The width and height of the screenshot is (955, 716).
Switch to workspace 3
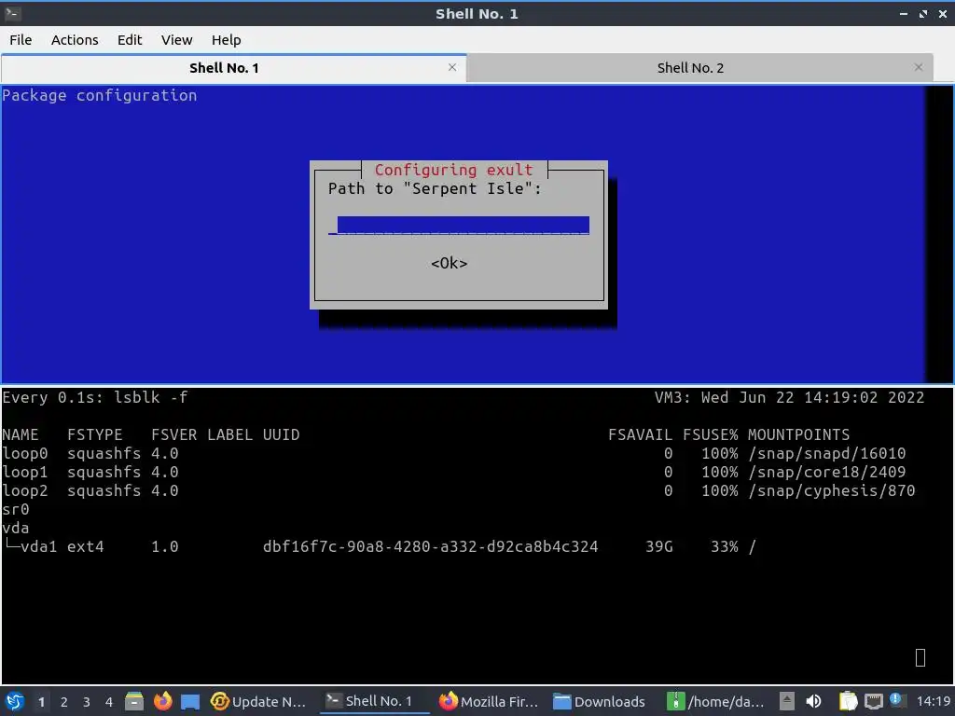click(x=87, y=702)
